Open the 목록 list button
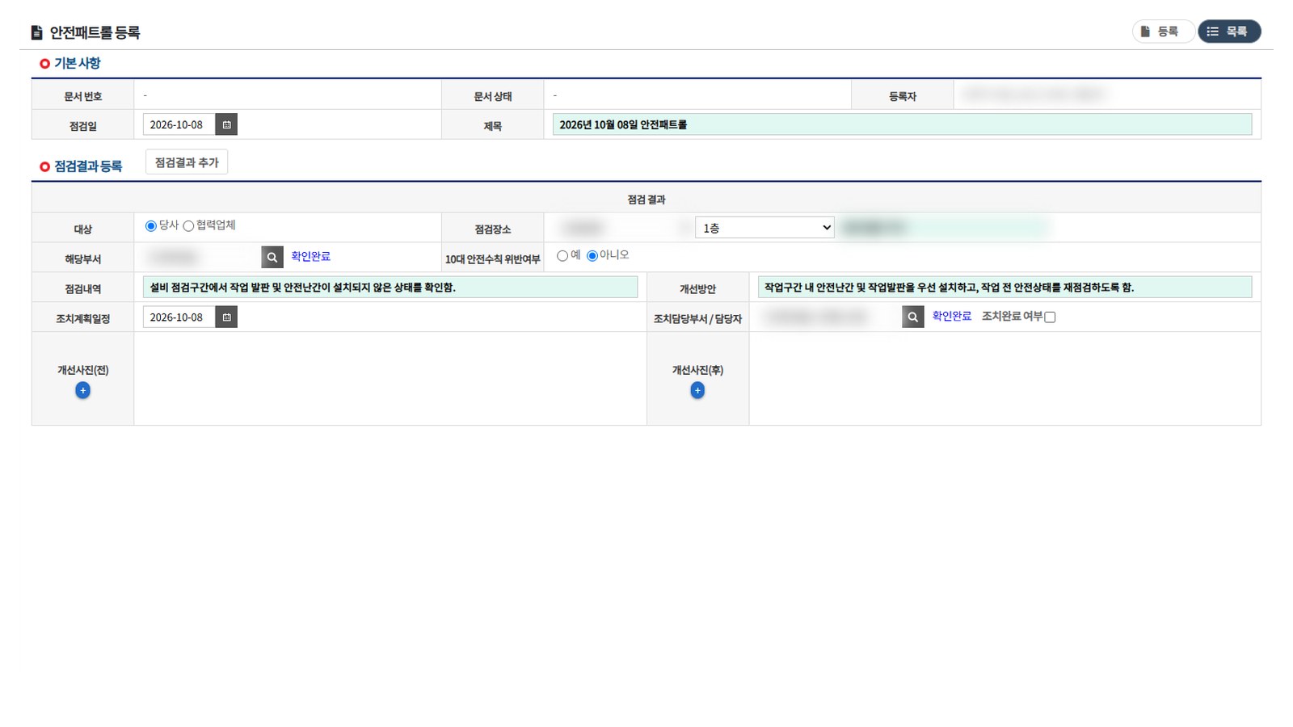Screen dimensions: 1293x727 pos(1229,32)
